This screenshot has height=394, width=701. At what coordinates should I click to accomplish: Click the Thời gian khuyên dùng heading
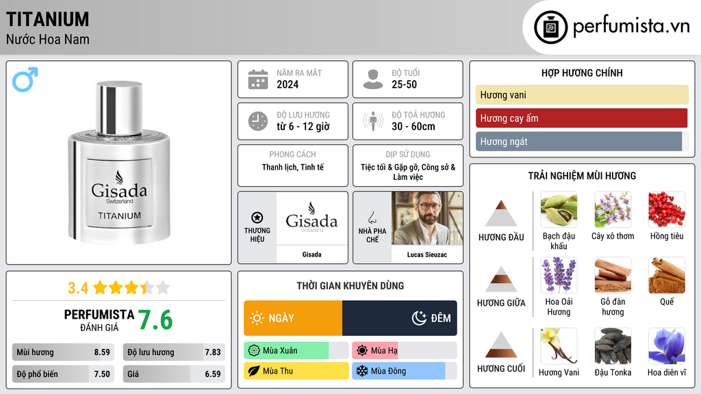click(350, 286)
